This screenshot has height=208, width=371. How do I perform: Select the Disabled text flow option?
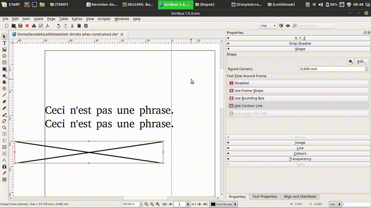tap(242, 83)
